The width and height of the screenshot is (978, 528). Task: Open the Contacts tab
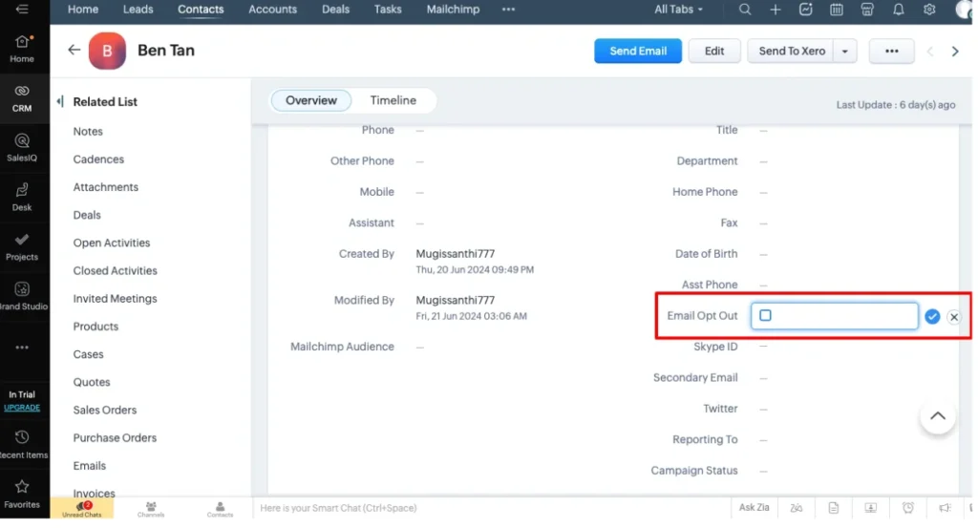click(201, 10)
